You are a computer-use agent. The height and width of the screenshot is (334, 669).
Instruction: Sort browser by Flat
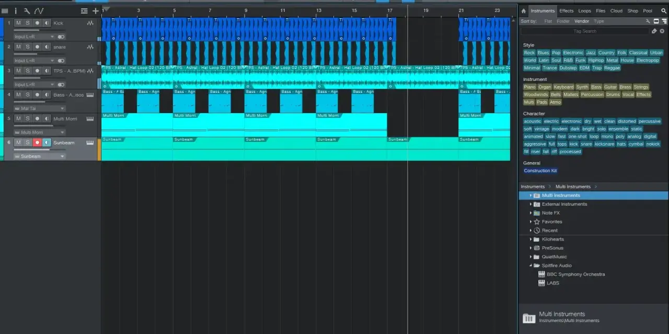pos(548,21)
